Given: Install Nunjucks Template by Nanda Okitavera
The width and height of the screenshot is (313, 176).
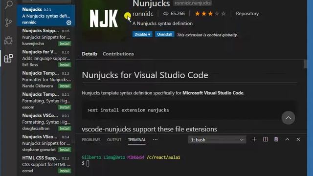Looking at the screenshot, I should point(65,86).
